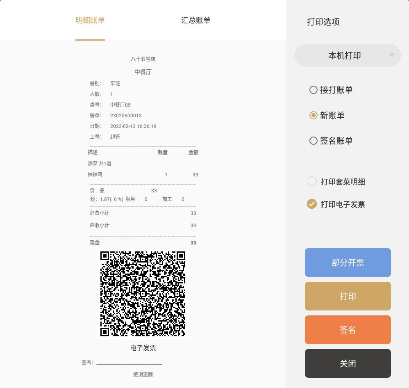This screenshot has height=388, width=409.
Task: Click the orange 签名 button
Action: 348,330
